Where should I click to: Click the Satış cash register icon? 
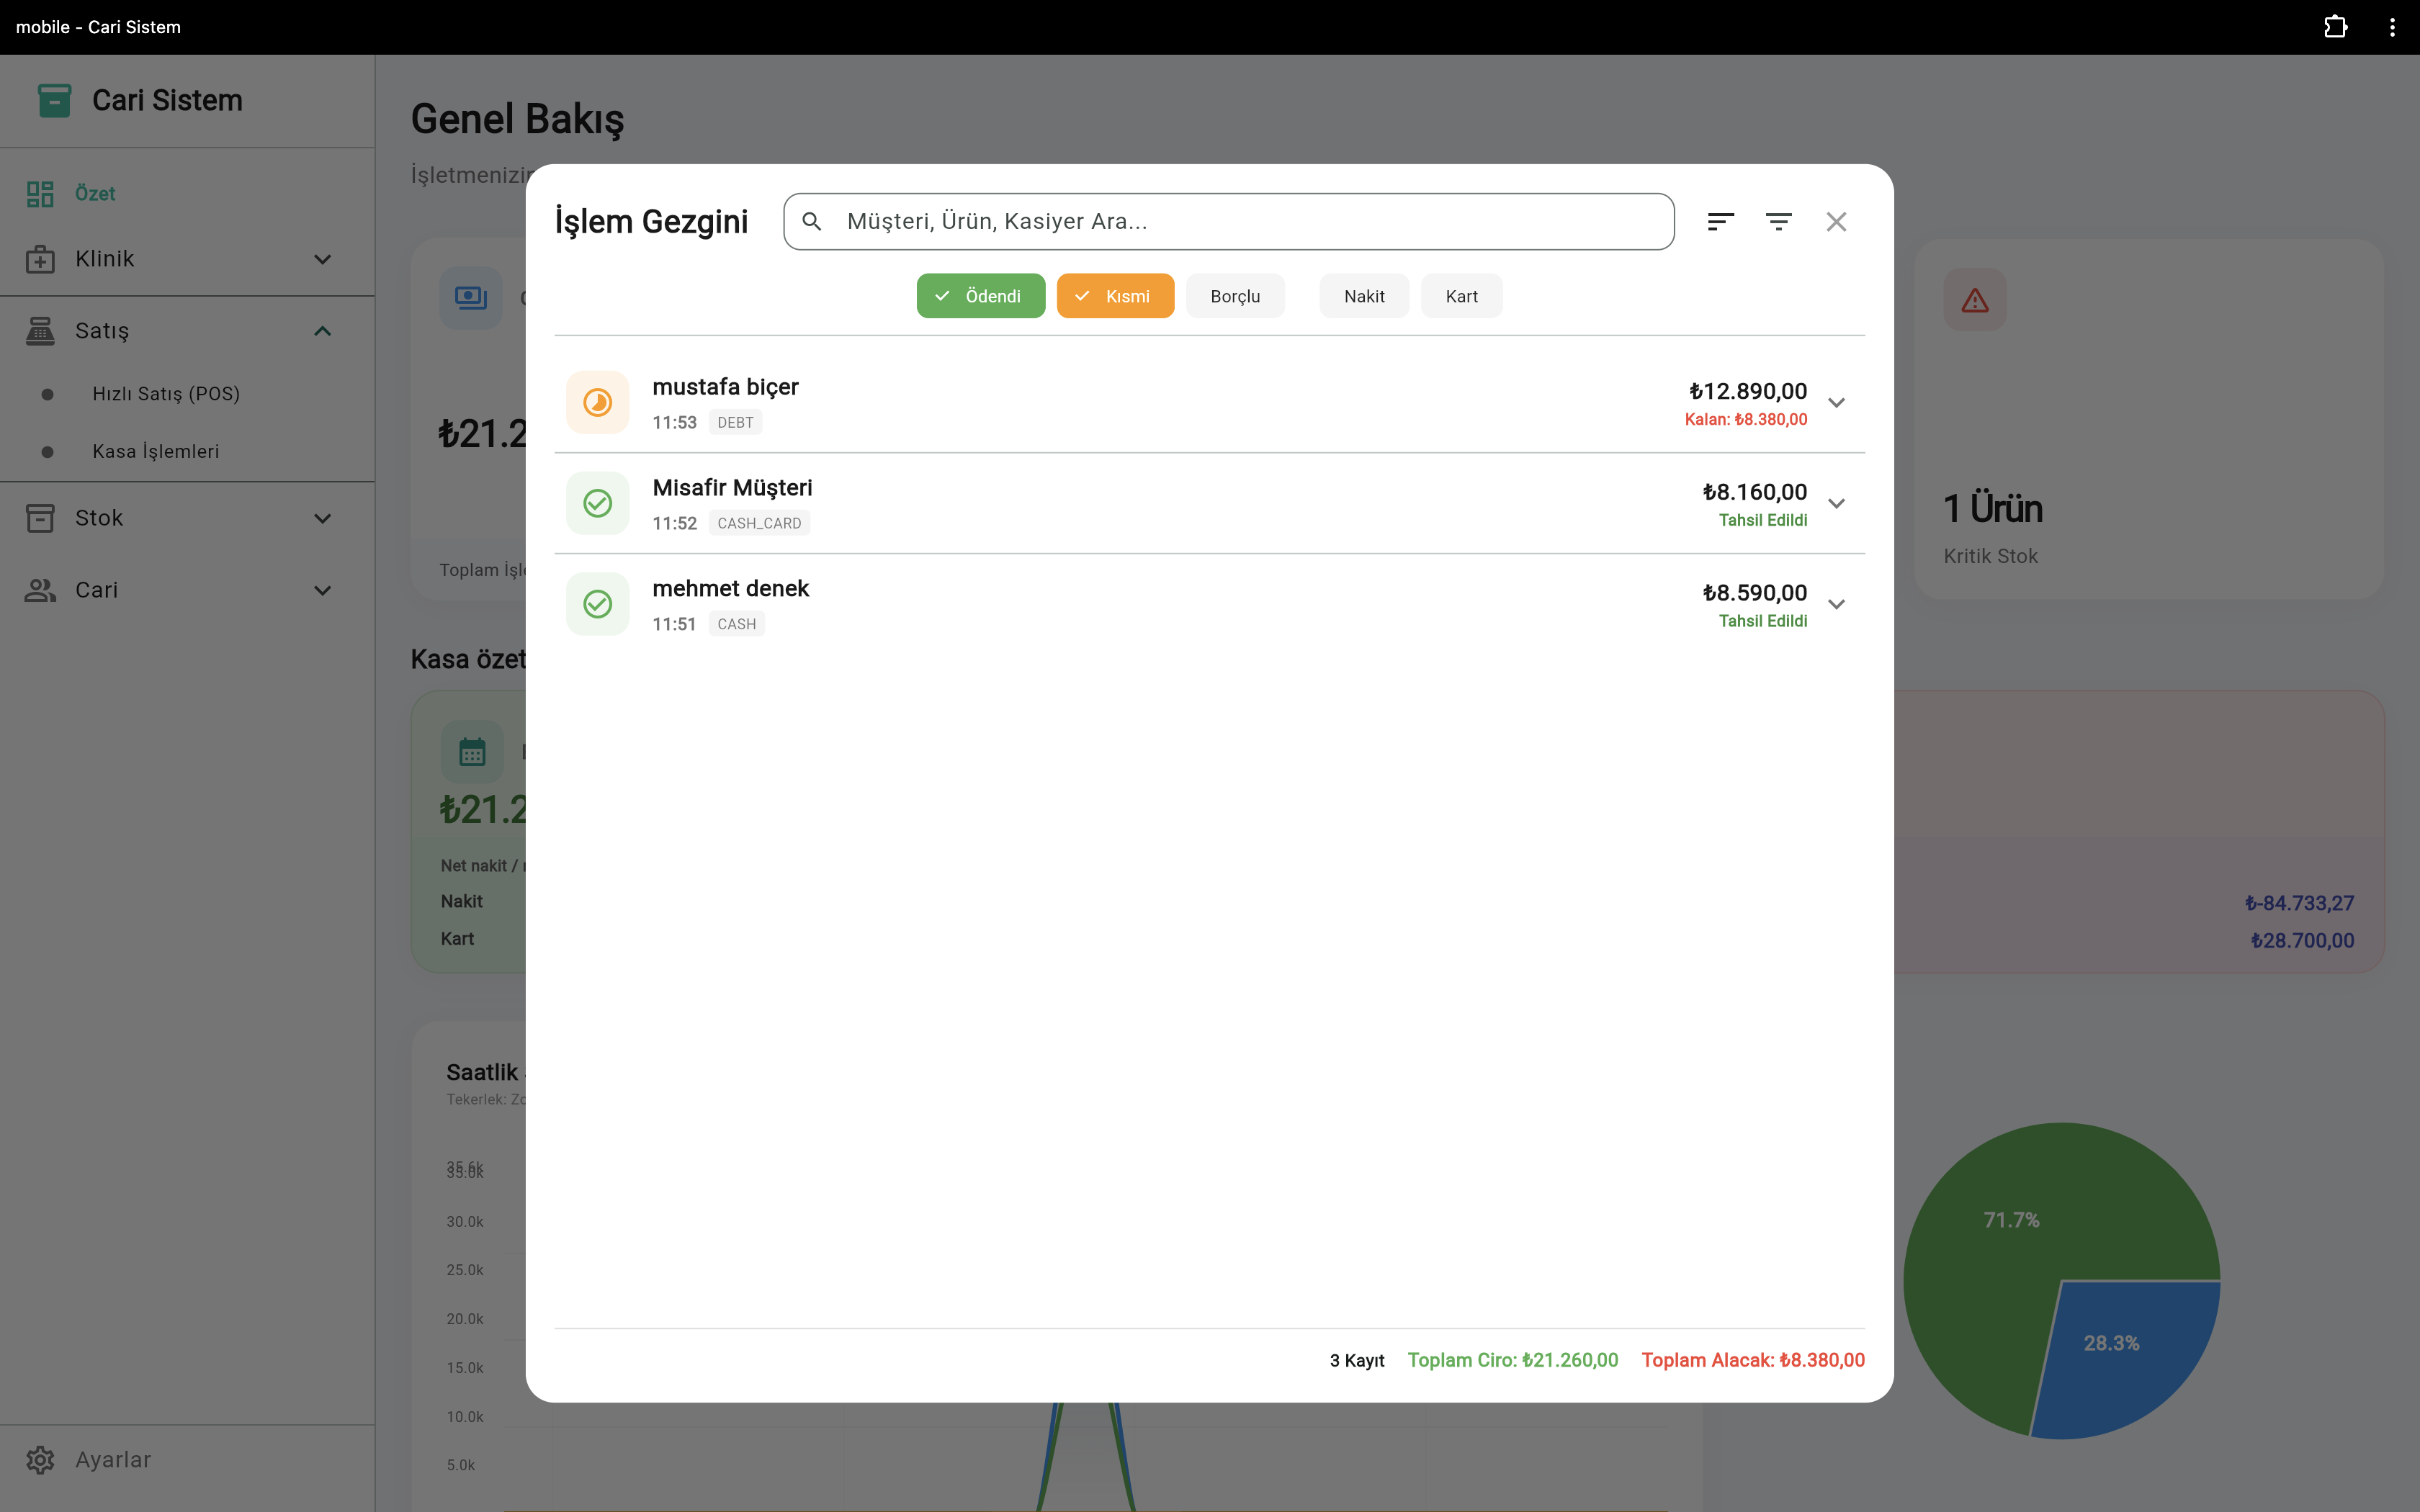coord(40,331)
